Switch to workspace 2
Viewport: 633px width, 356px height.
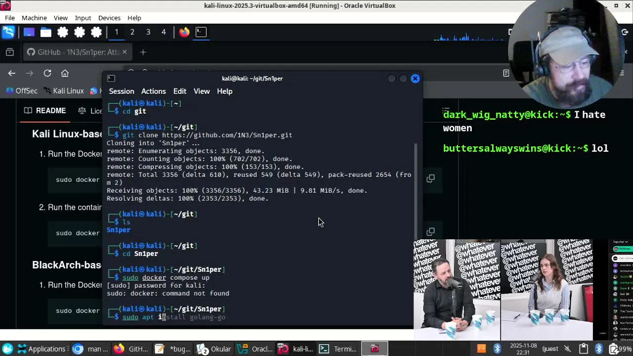[132, 32]
